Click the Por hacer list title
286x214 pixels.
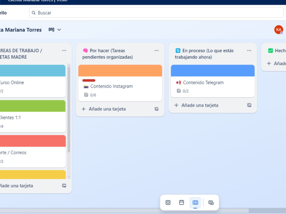click(108, 54)
